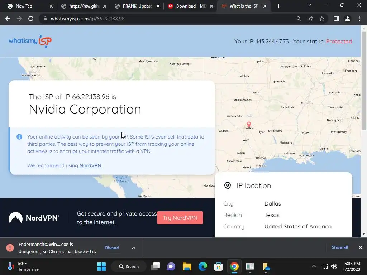The height and width of the screenshot is (275, 367).
Task: Click the IP location pin icon
Action: pyautogui.click(x=228, y=185)
